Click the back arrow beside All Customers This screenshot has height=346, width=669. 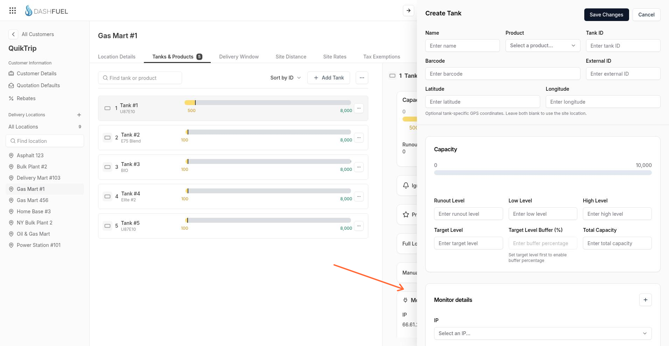tap(13, 34)
